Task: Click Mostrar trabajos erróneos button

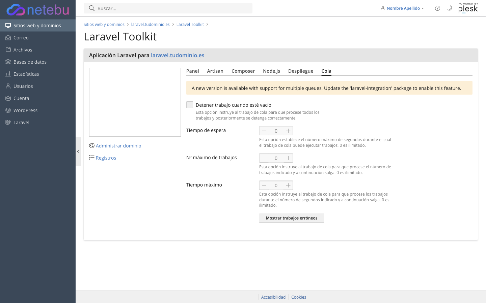Action: coord(292,218)
